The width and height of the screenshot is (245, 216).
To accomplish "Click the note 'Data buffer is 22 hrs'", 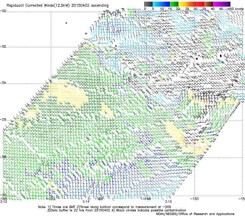I will [x=68, y=210].
